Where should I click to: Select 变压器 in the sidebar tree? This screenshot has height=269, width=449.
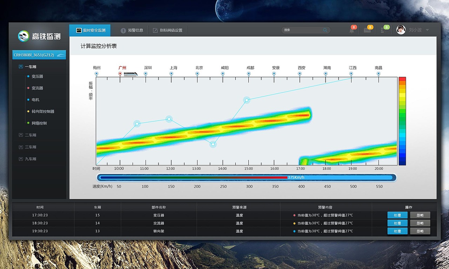pos(37,76)
